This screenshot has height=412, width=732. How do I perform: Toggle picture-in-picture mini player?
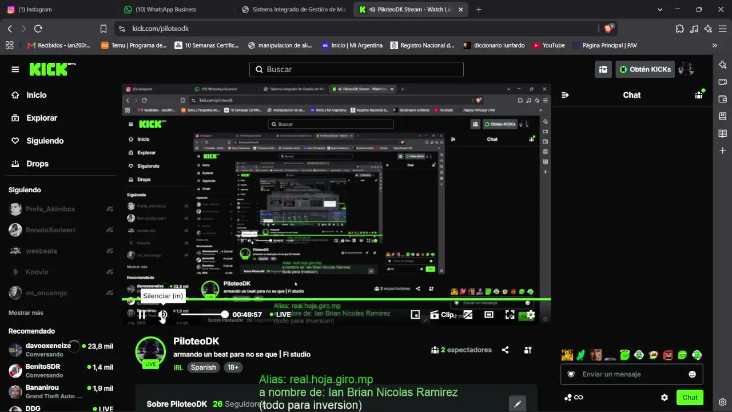pos(416,315)
